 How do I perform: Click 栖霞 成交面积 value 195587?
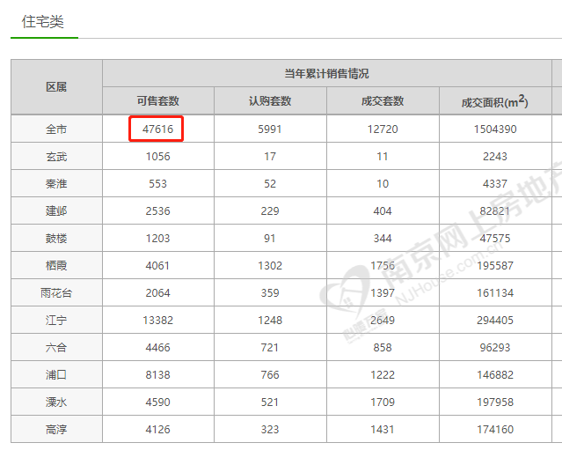click(495, 265)
